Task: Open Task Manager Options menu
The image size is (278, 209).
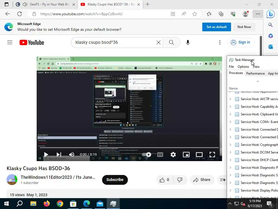Action: [243, 67]
